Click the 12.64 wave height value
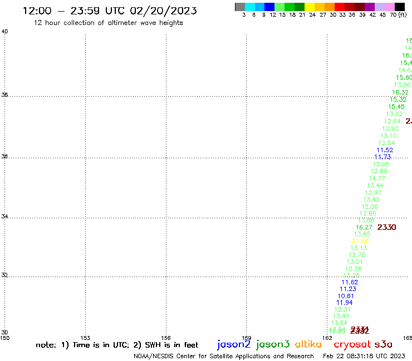 (392, 121)
